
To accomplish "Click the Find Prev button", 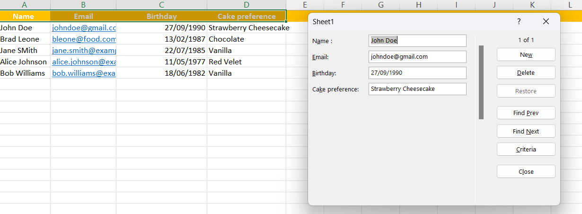I will (526, 113).
